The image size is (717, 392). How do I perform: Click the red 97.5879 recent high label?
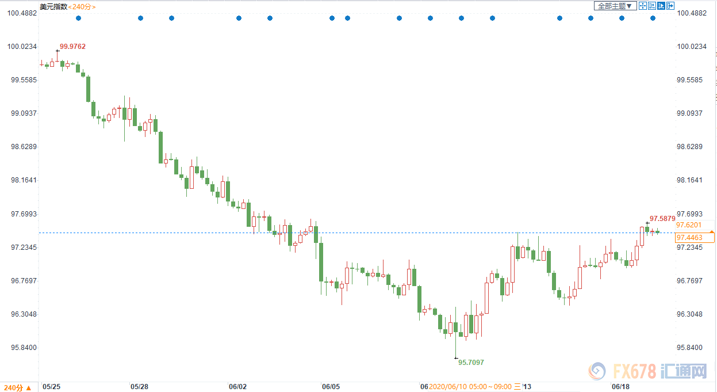[x=662, y=219]
